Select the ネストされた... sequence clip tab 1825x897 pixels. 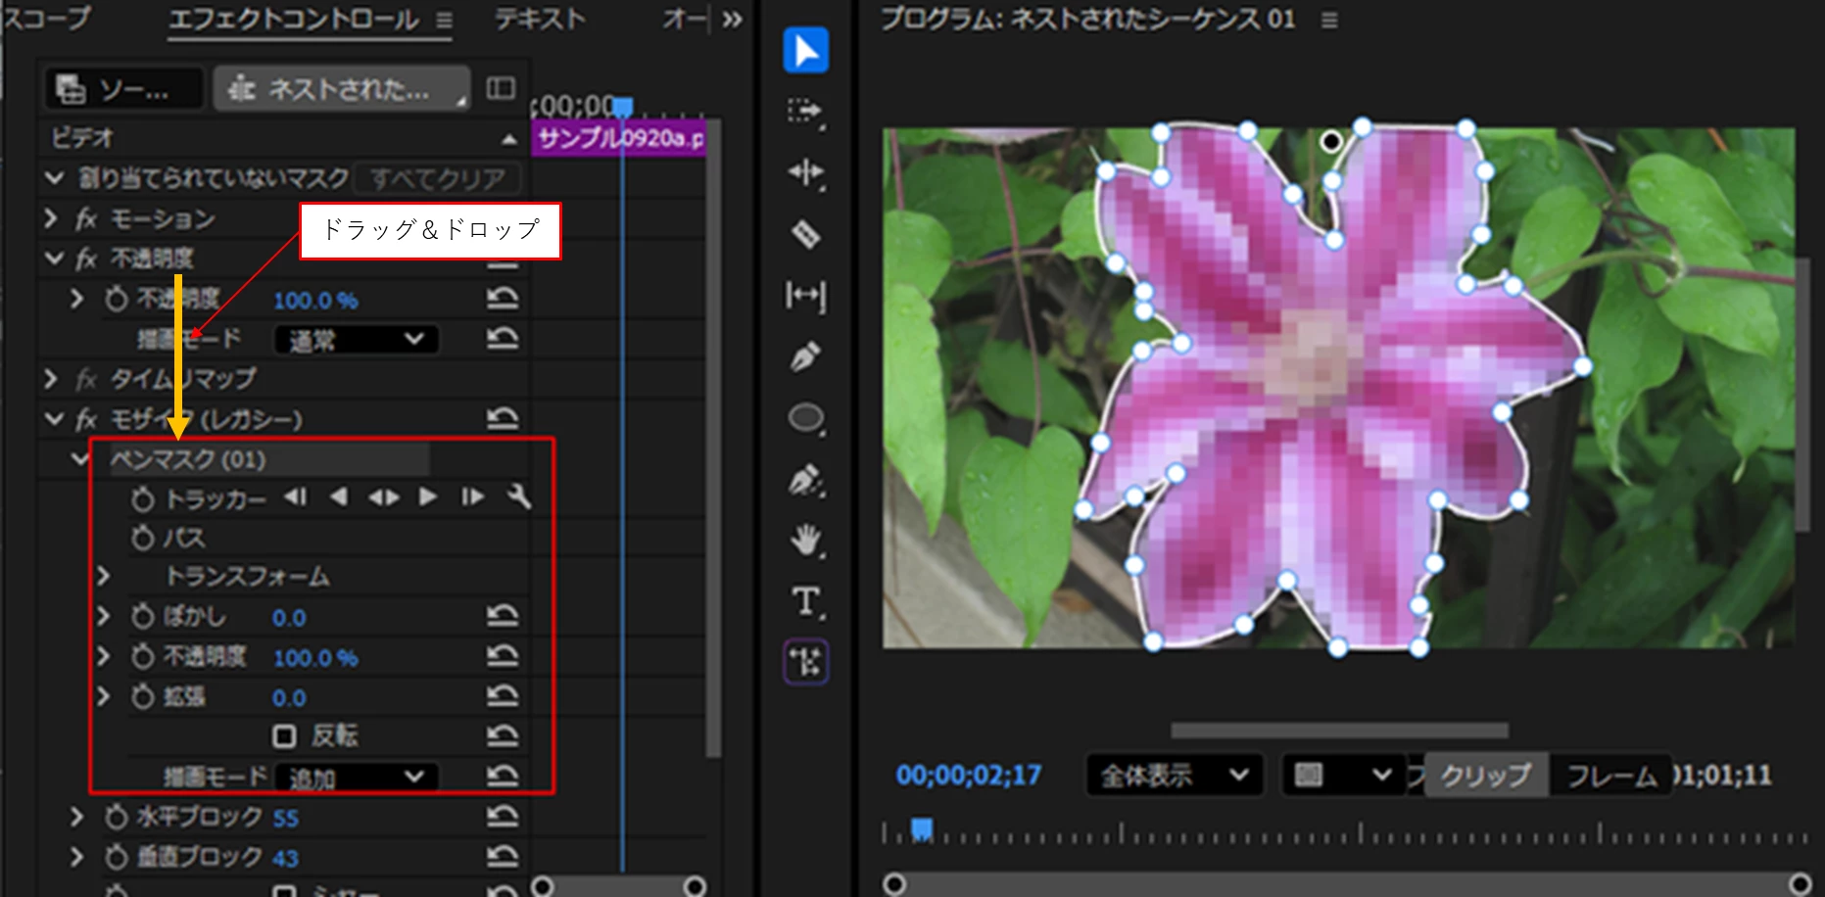tap(342, 88)
